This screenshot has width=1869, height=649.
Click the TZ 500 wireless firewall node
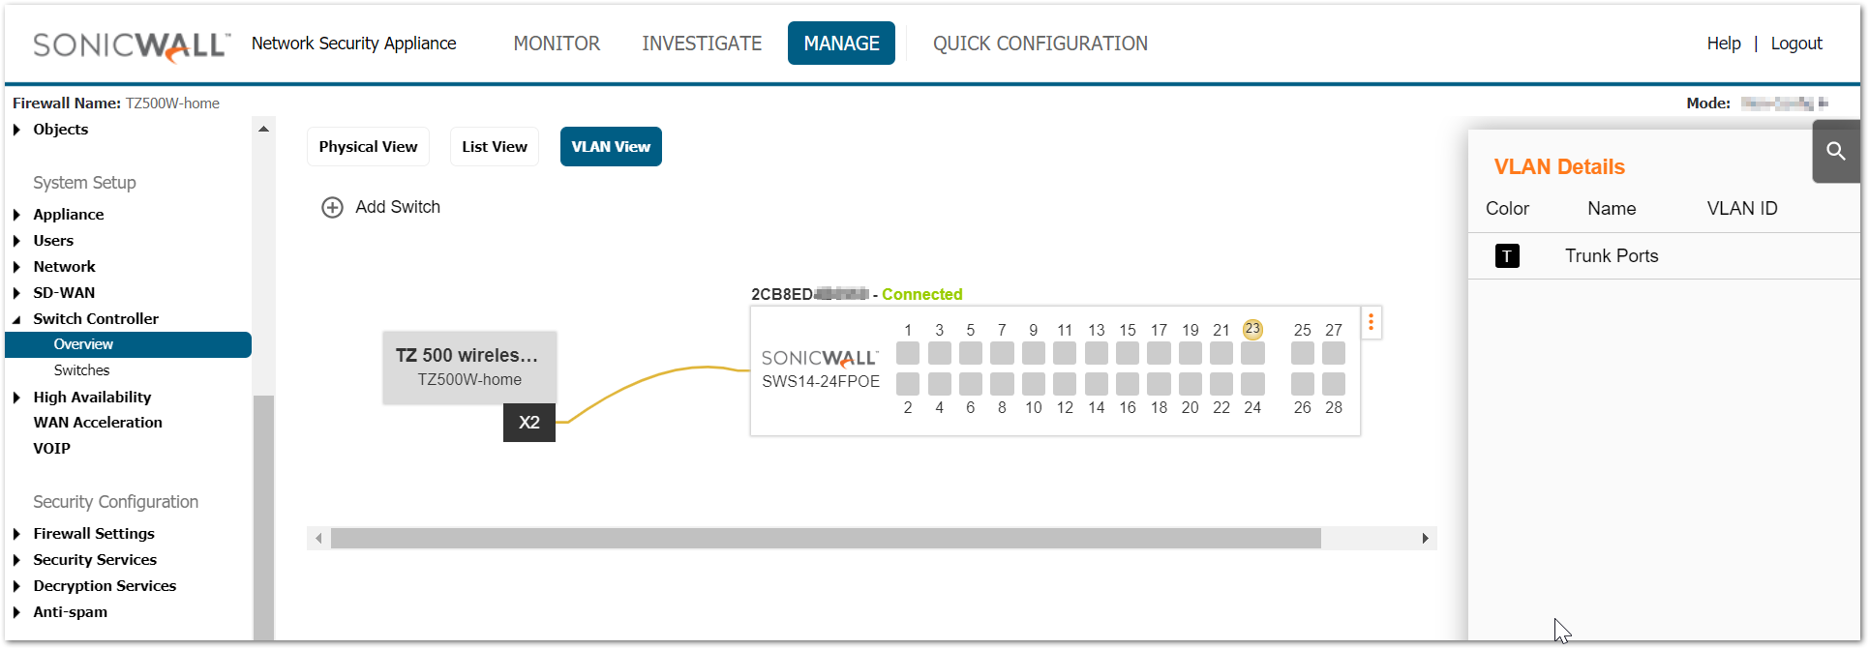pyautogui.click(x=469, y=367)
